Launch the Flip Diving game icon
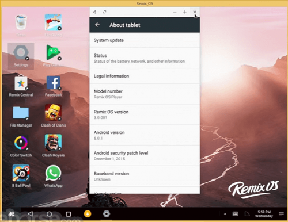Viewport: 288px width, 222px height. [x=53, y=22]
